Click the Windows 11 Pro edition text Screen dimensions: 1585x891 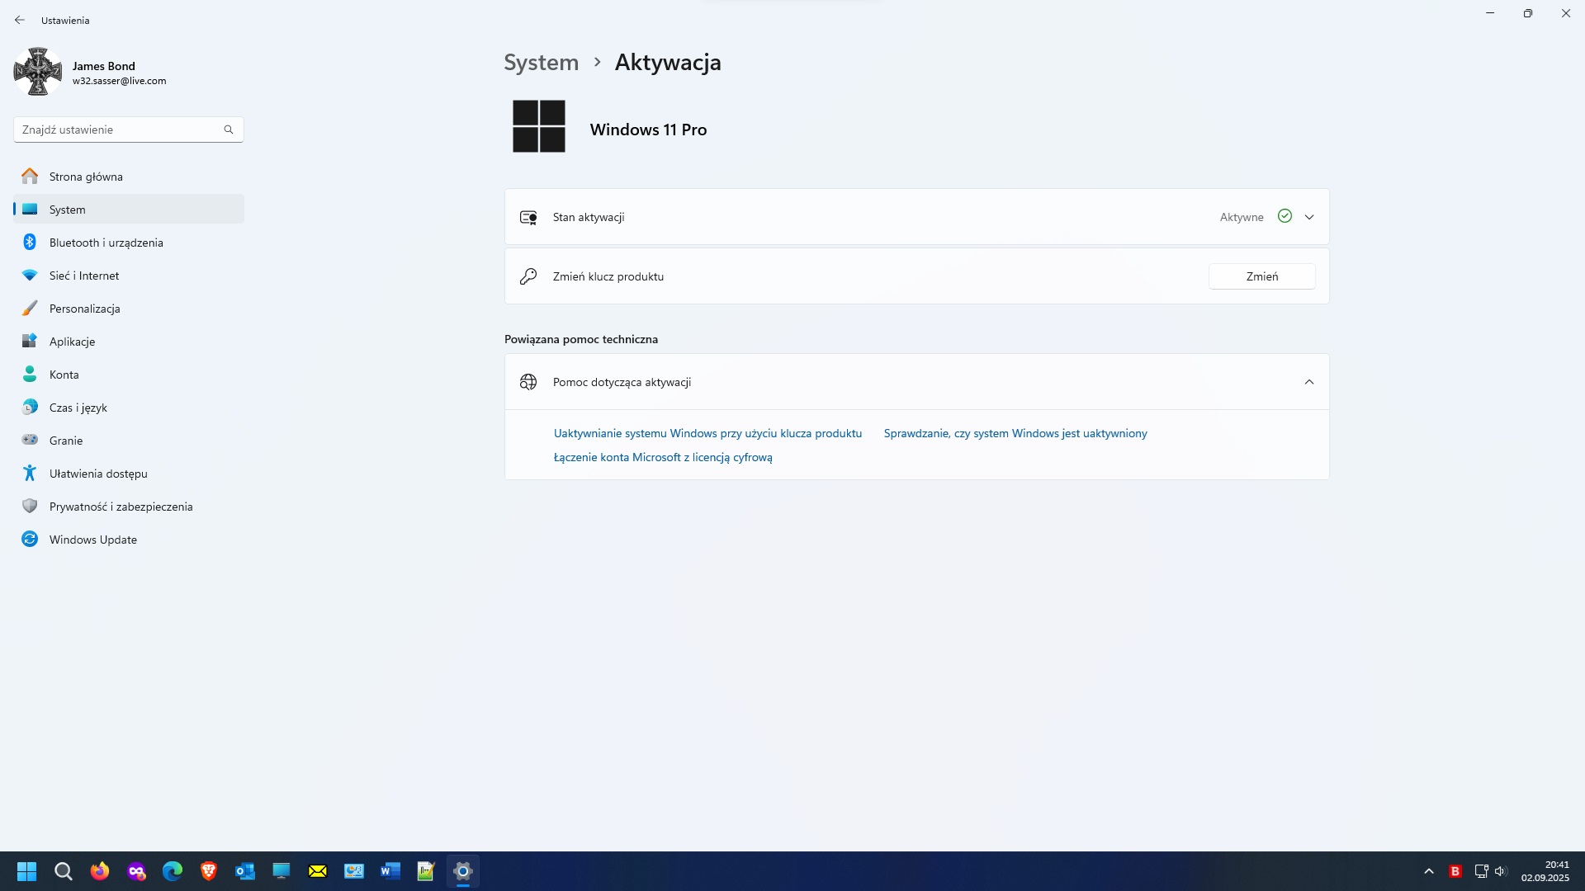coord(648,130)
